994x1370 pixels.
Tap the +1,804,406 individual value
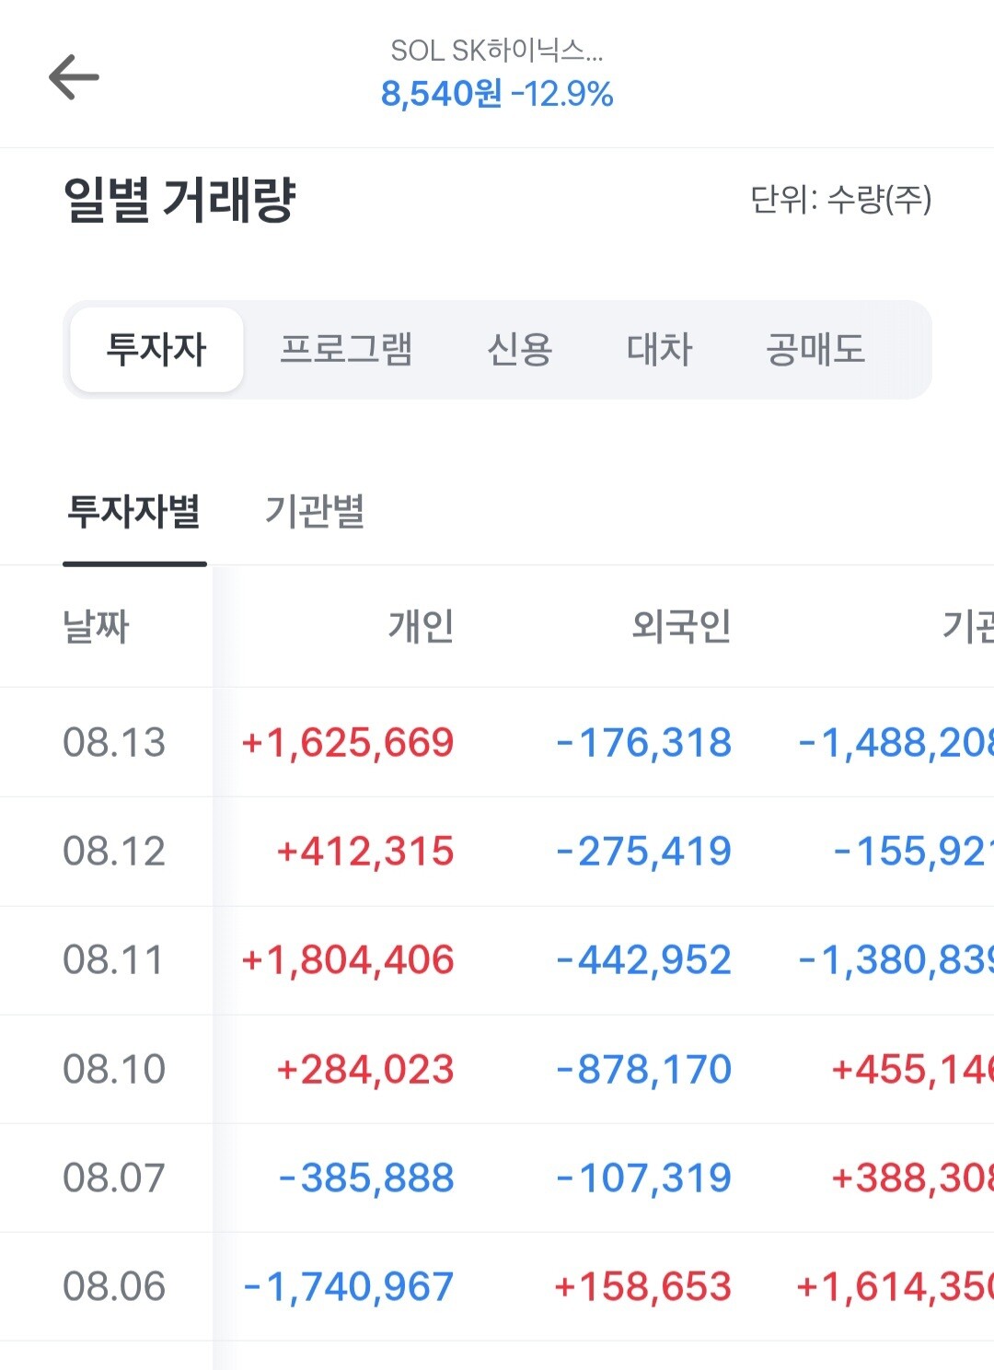[347, 960]
